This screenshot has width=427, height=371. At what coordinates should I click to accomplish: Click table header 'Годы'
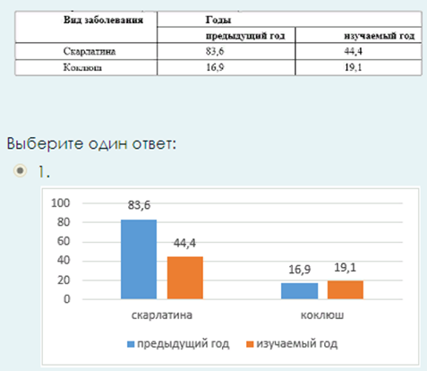pyautogui.click(x=218, y=20)
